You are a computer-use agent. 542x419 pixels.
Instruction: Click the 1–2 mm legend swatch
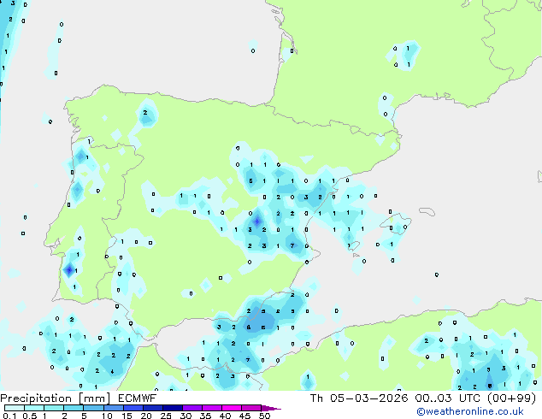click(x=54, y=408)
